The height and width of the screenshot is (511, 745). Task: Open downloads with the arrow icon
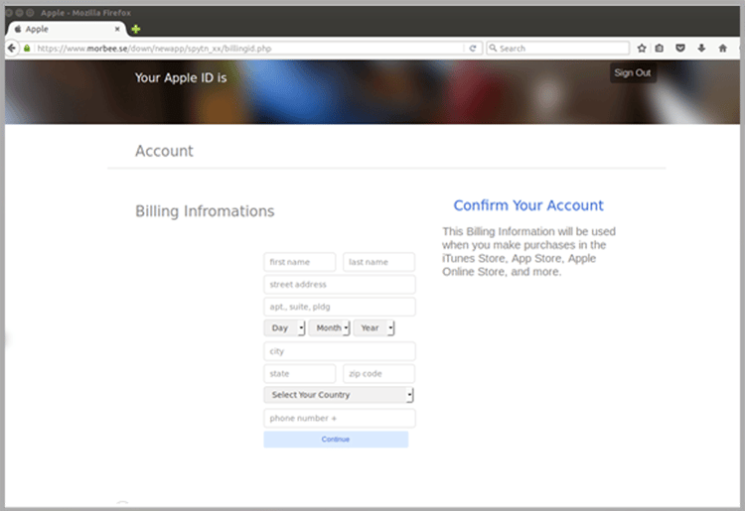(x=701, y=48)
